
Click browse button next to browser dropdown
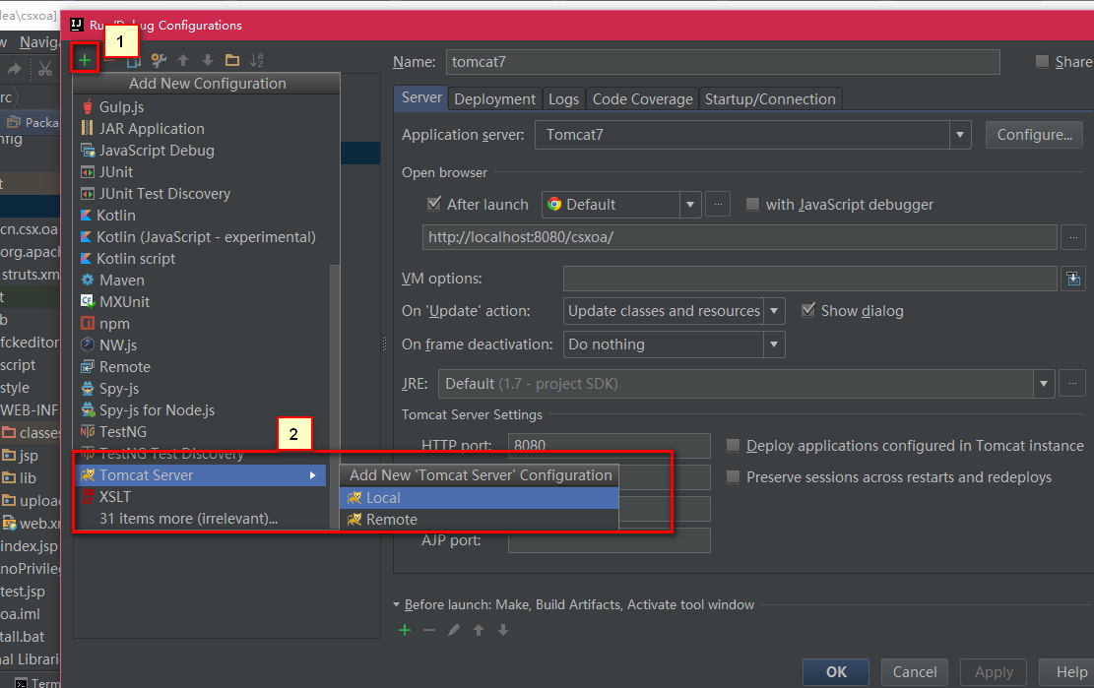tap(718, 205)
